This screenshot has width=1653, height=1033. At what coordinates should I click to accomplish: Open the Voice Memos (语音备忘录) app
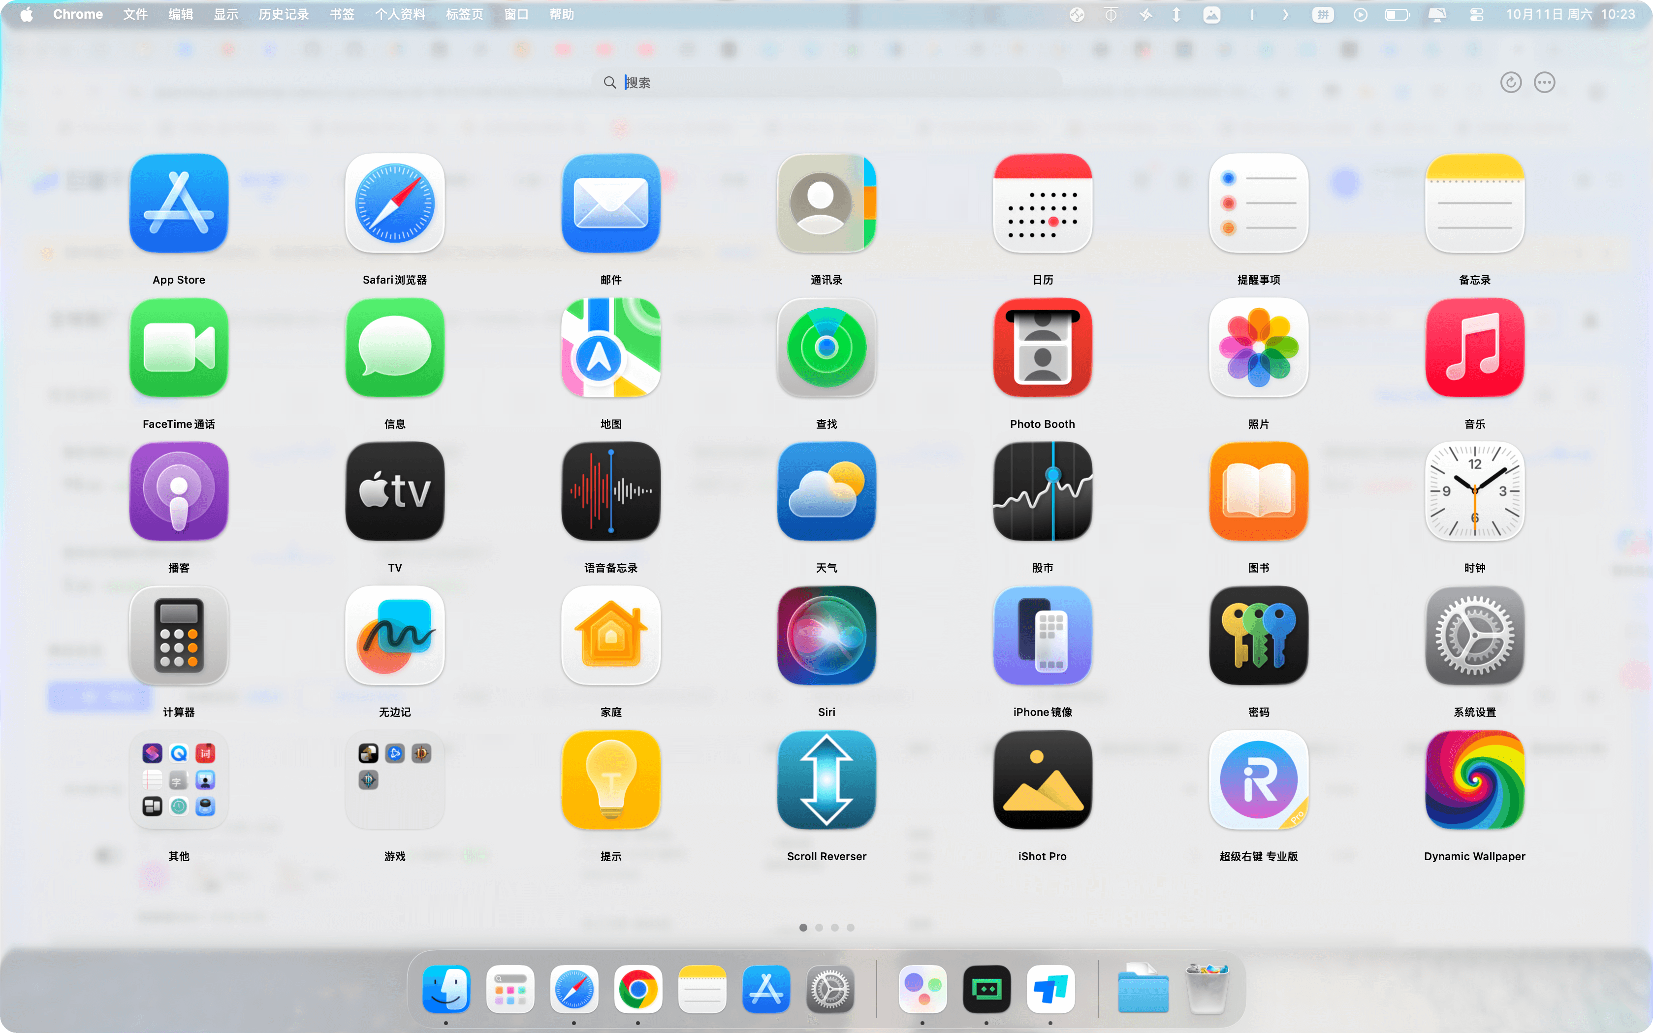click(x=611, y=491)
